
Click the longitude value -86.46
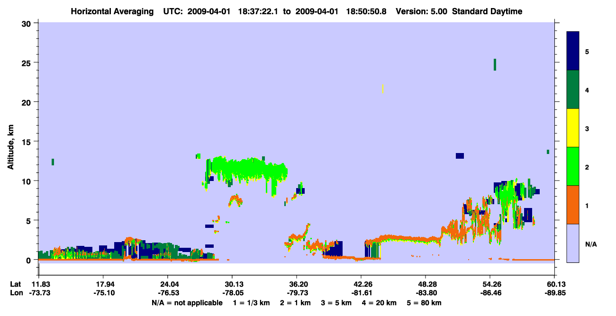(x=490, y=293)
